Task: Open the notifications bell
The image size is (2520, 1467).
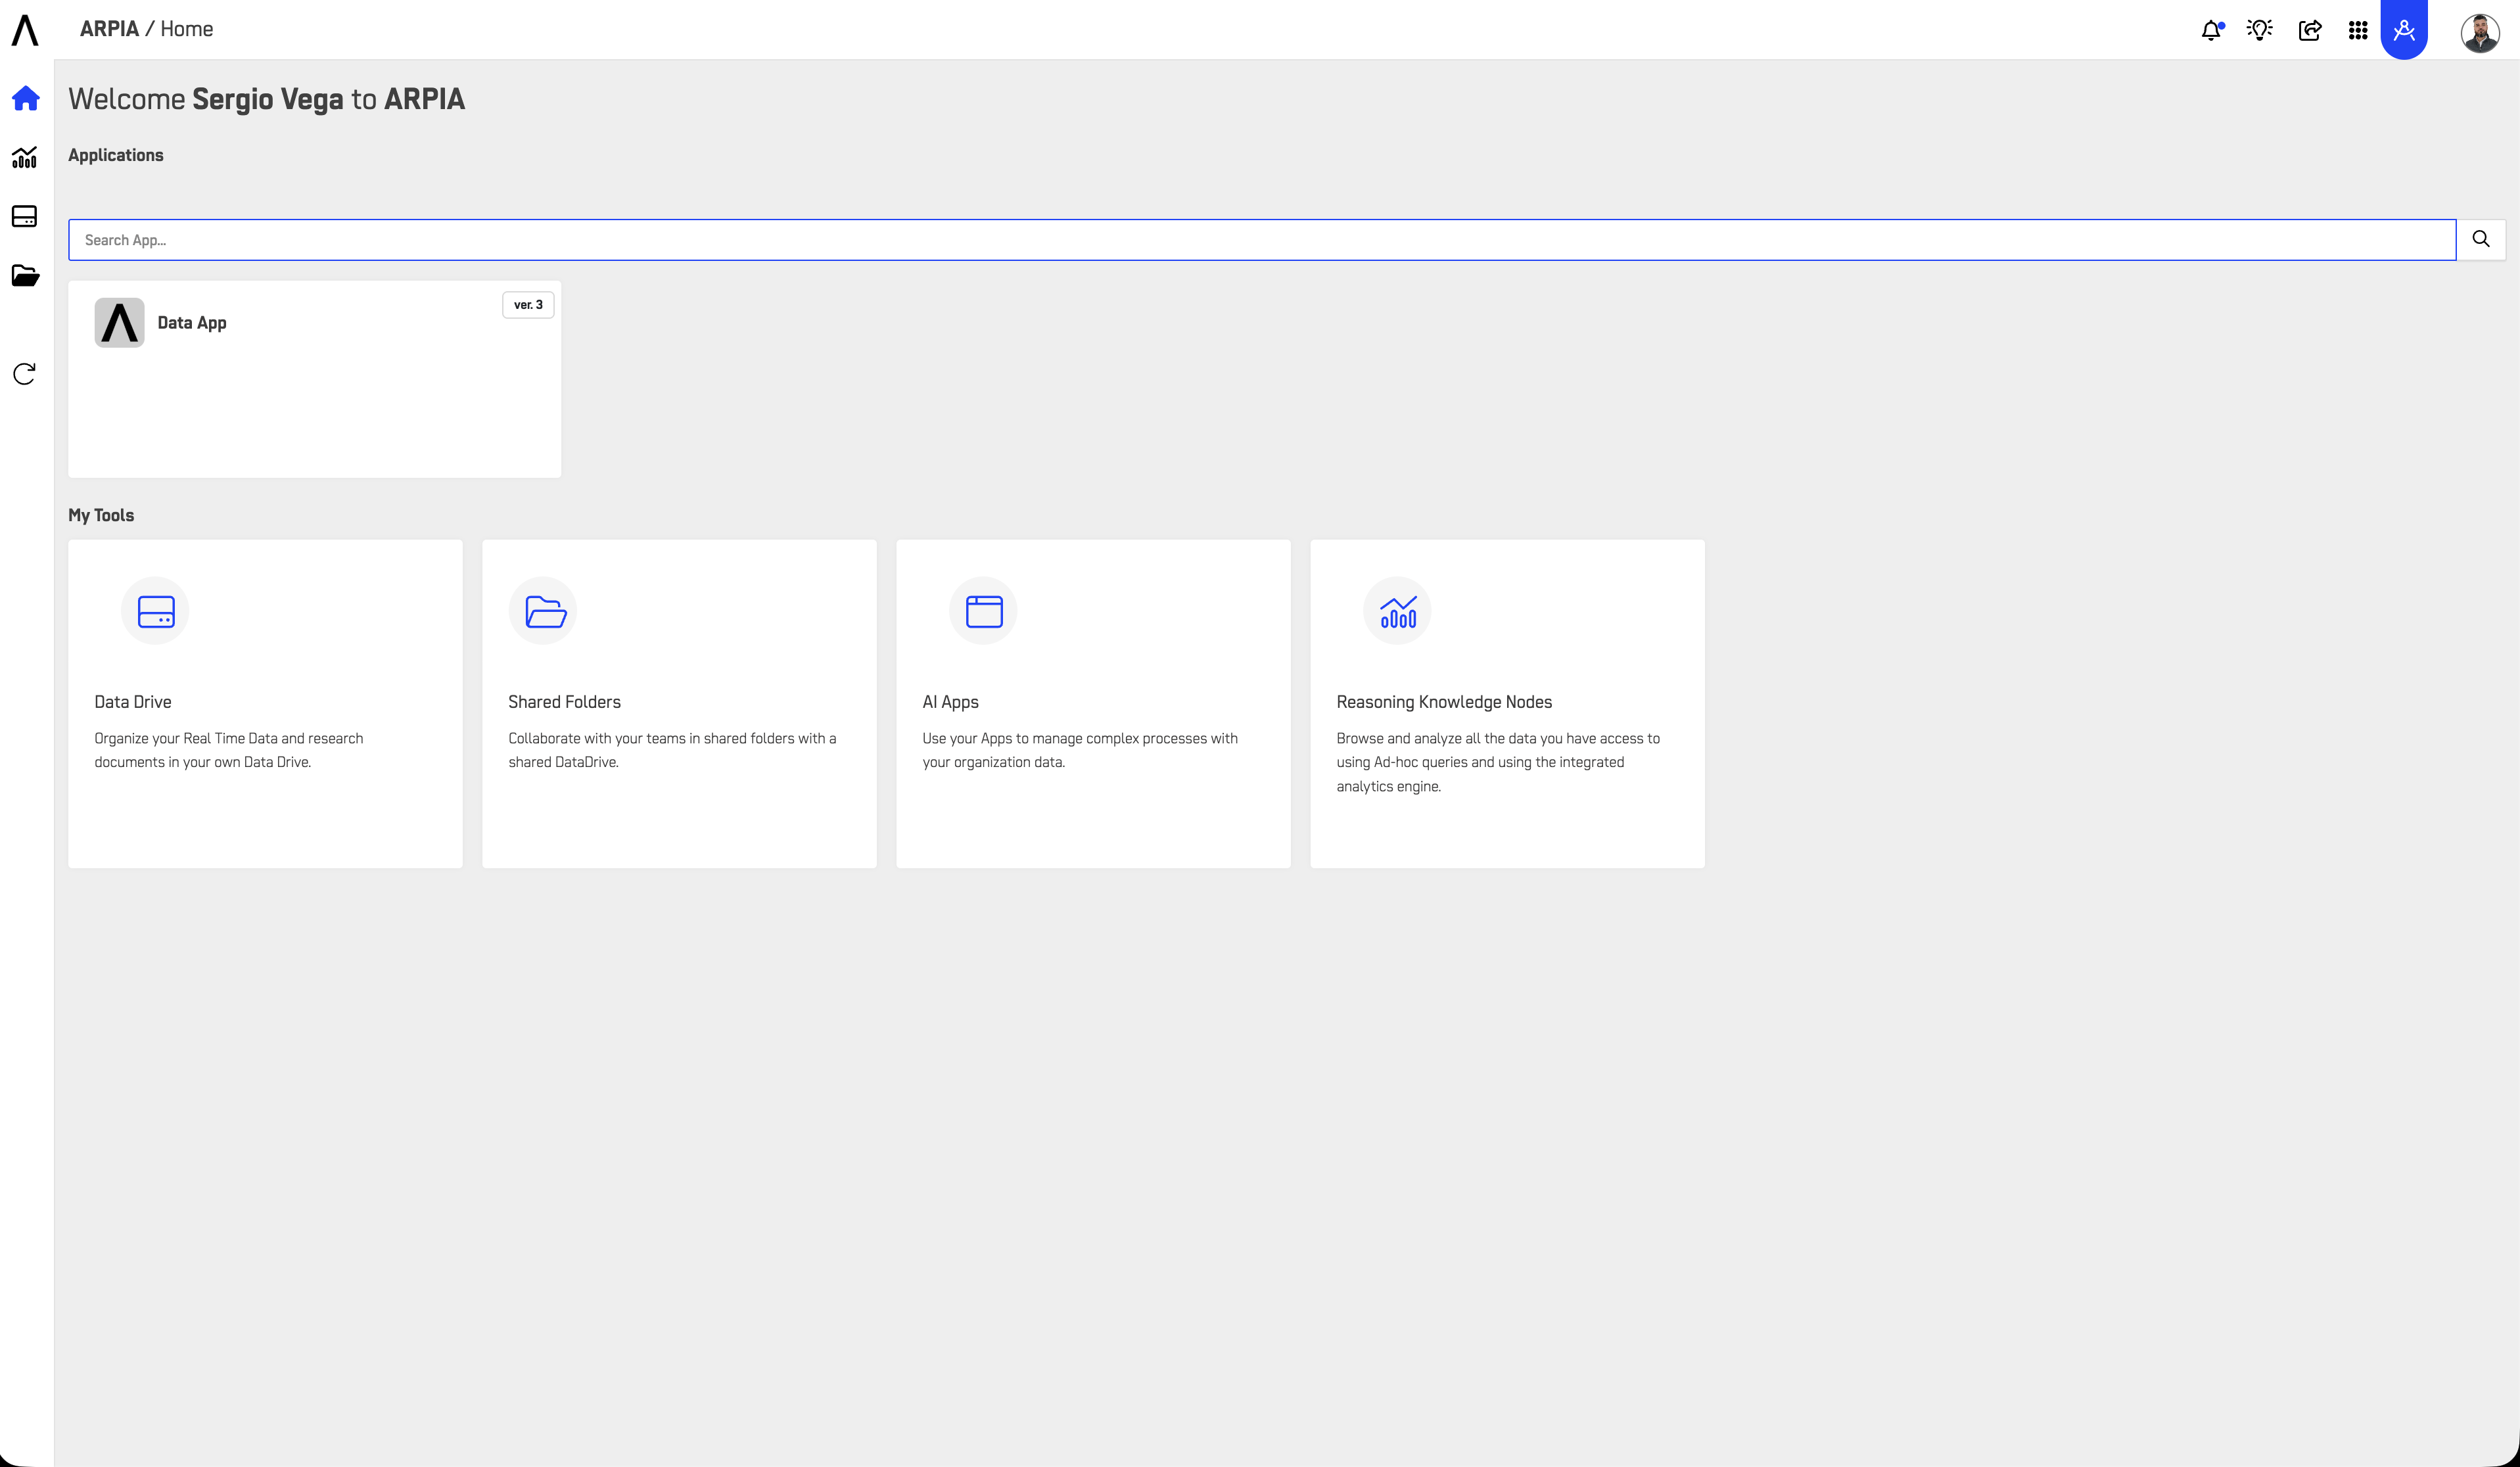Action: click(x=2211, y=30)
